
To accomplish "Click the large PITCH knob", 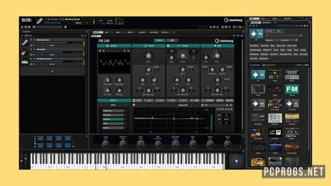I will [x=149, y=56].
